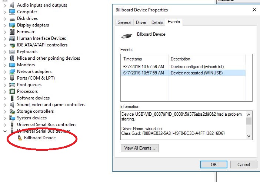Expand Sound, video and game controllers
The height and width of the screenshot is (182, 260).
pyautogui.click(x=5, y=105)
